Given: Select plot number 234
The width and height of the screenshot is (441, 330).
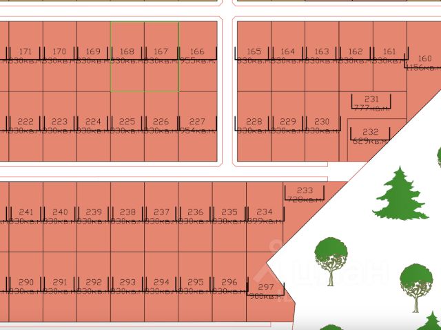Looking at the screenshot, I should (x=265, y=212).
